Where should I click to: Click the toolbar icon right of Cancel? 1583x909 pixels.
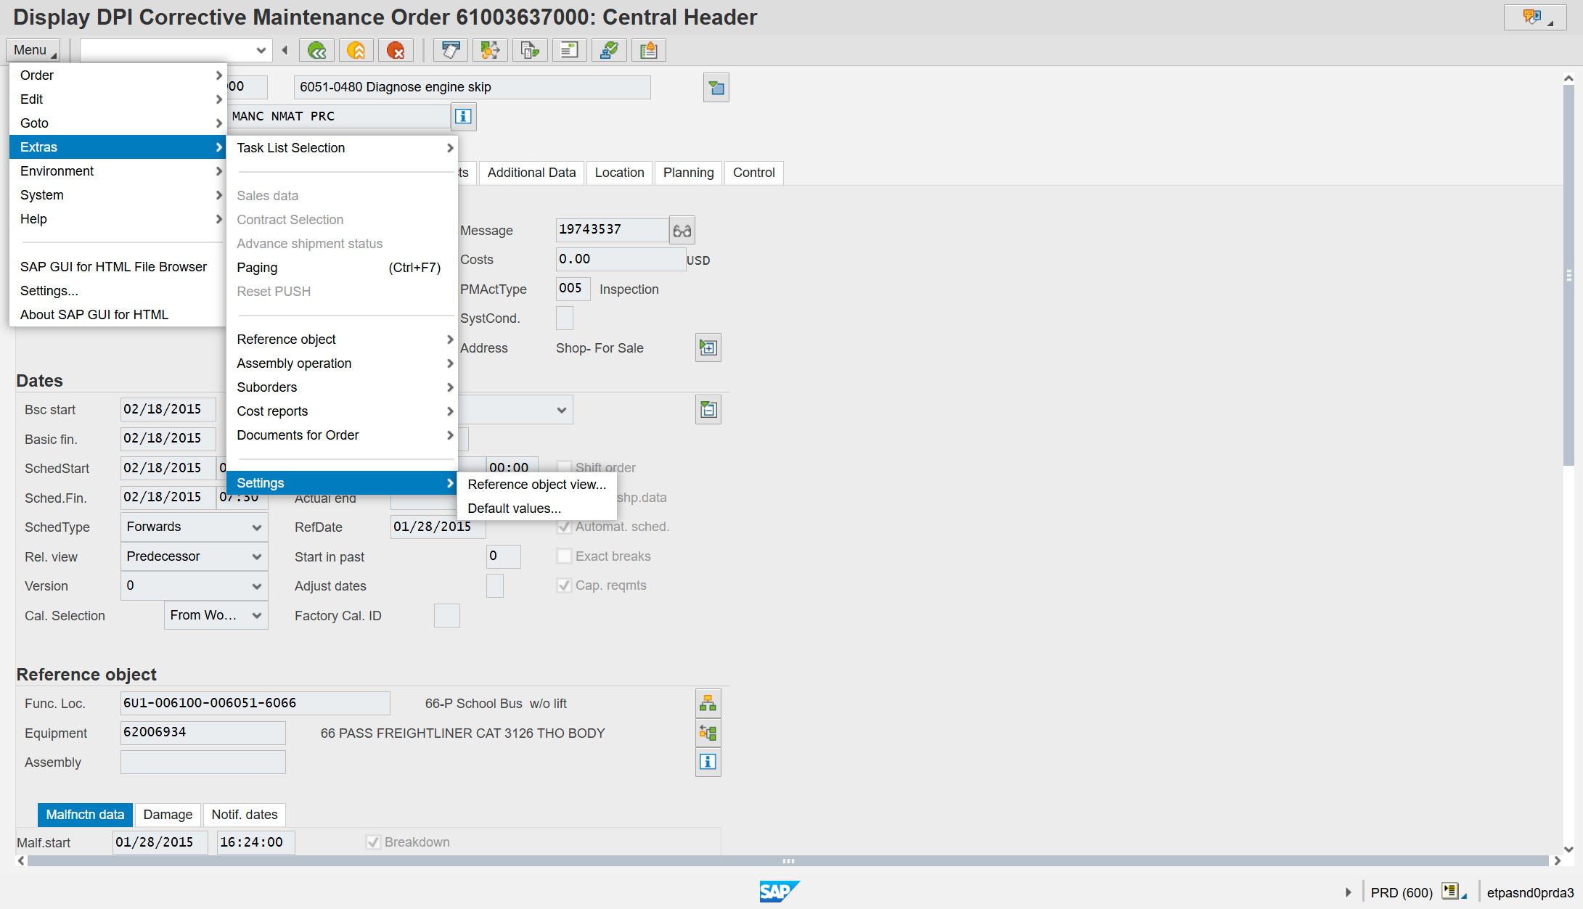point(451,50)
